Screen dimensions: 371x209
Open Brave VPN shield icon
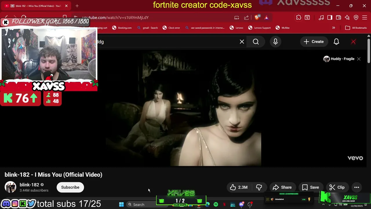pos(356,17)
